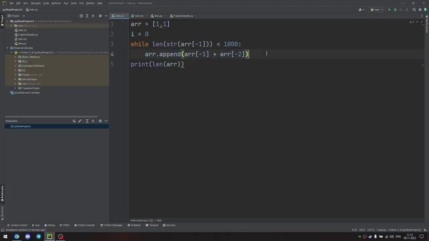
Task: Click UTF-8 encoding in status bar
Action: pyautogui.click(x=371, y=230)
